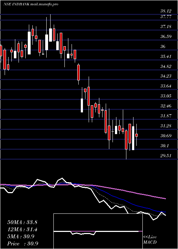The height and width of the screenshot is (249, 178).
Task: Click the 12MA : 31.4 readout
Action: [x=22, y=229]
